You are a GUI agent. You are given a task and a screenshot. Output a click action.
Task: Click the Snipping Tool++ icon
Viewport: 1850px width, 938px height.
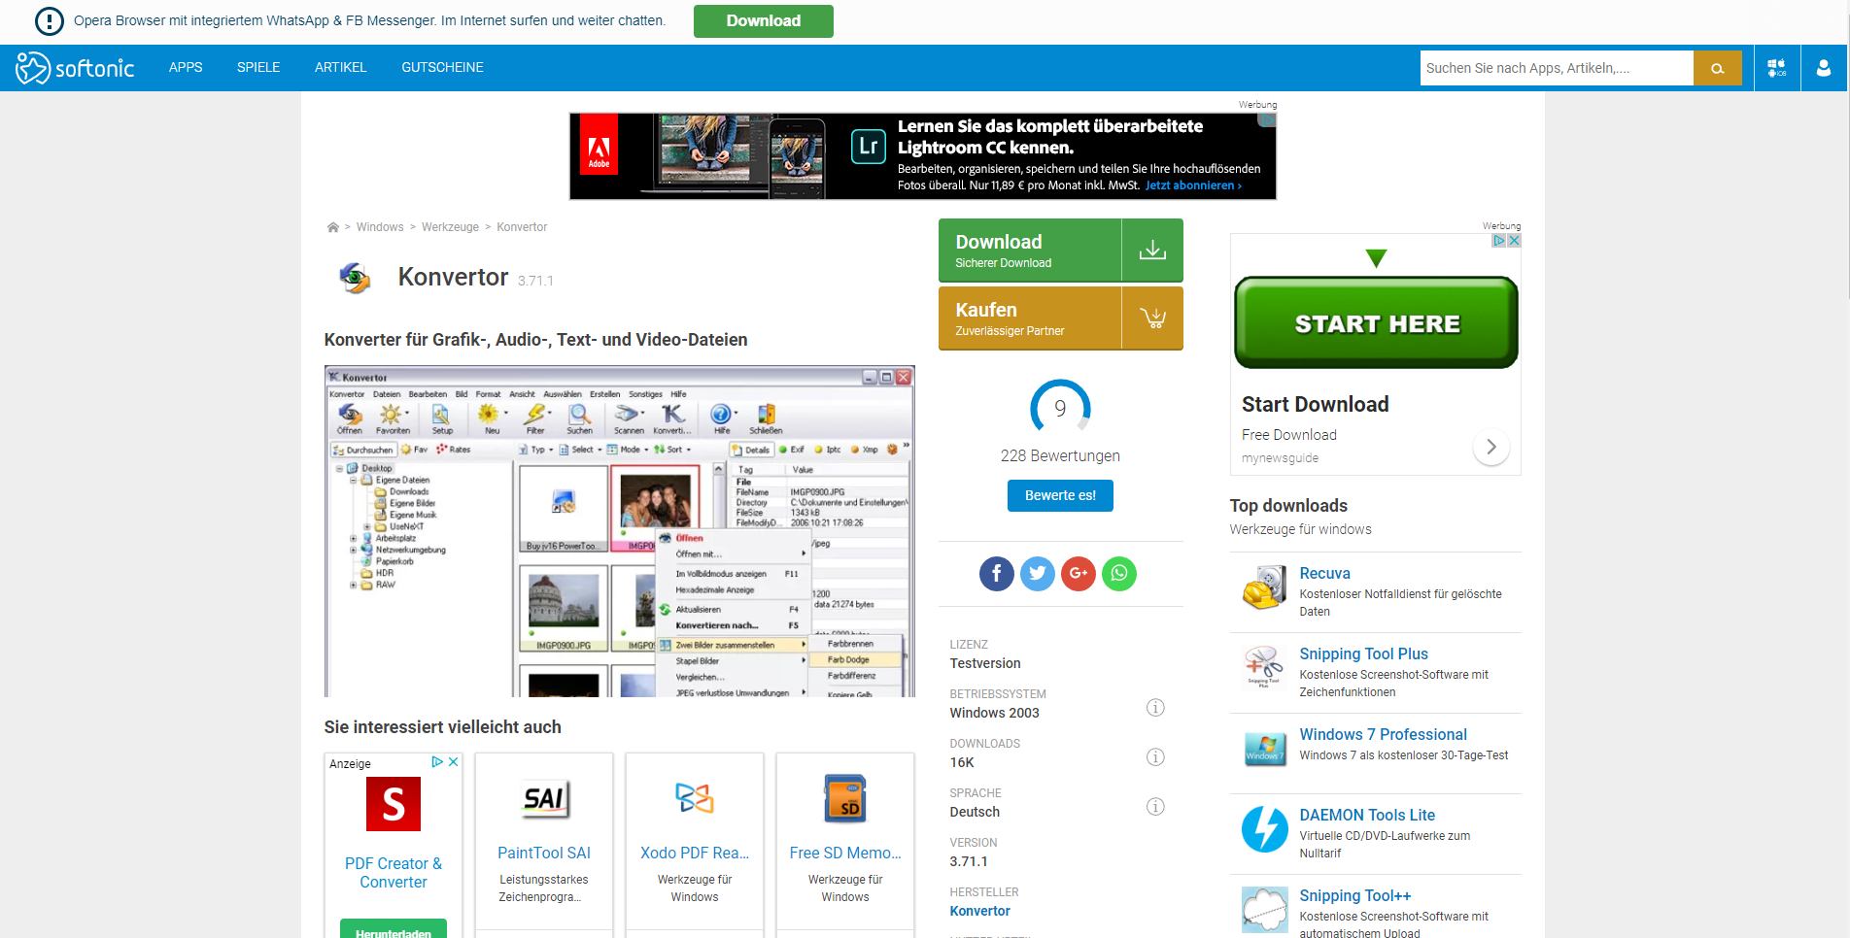click(1264, 911)
